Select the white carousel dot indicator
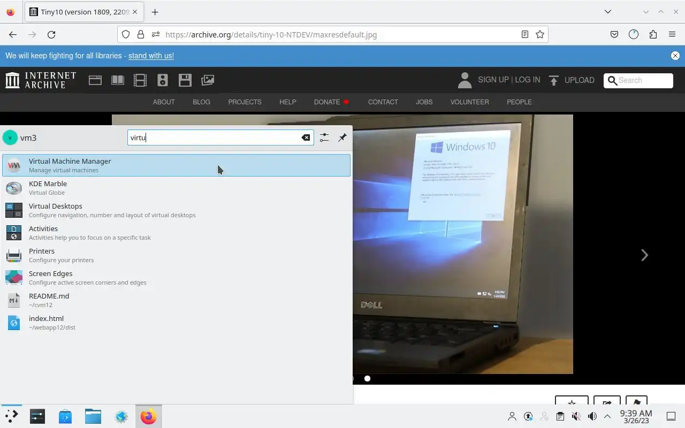 tap(367, 378)
